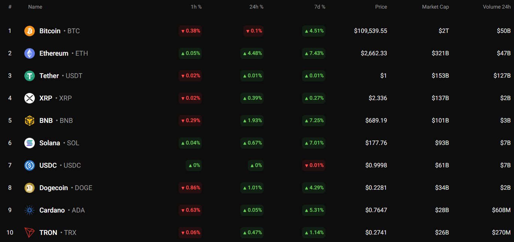The image size is (514, 242).
Task: Click the USDC logo icon
Action: 30,165
